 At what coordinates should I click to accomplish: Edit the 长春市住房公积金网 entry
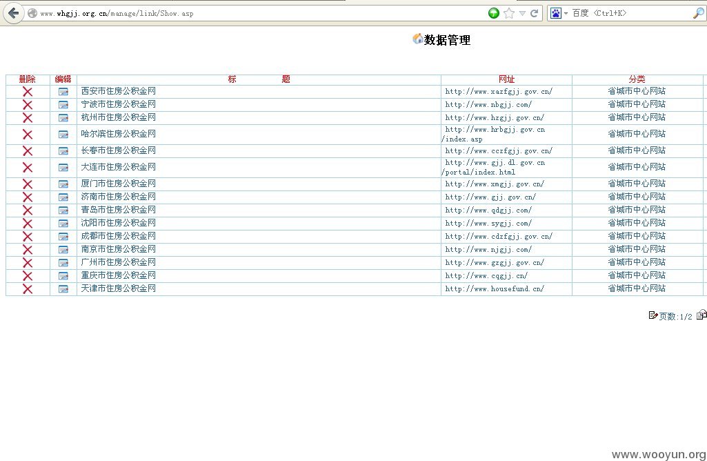(x=63, y=151)
